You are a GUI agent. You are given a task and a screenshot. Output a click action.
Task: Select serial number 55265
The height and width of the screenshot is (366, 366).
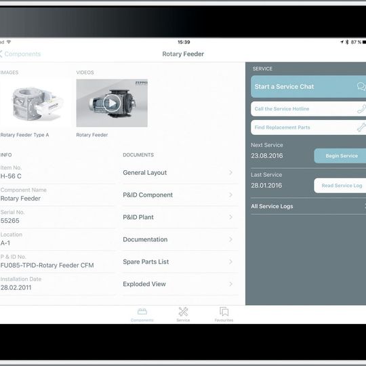(x=9, y=221)
